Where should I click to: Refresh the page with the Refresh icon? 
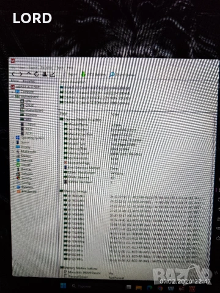37,74
